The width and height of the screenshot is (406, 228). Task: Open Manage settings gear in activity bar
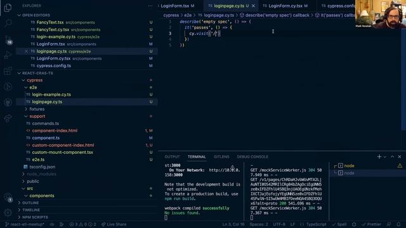tap(8, 213)
